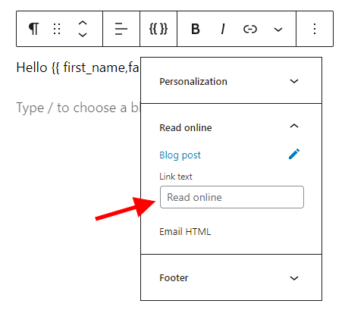Image resolution: width=345 pixels, height=310 pixels.
Task: Toggle italic formatting
Action: [223, 29]
